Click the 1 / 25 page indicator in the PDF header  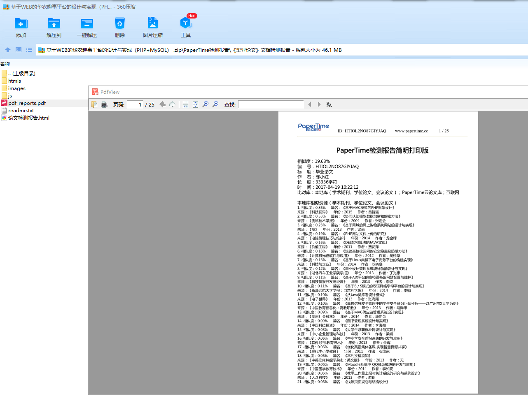coord(444,131)
